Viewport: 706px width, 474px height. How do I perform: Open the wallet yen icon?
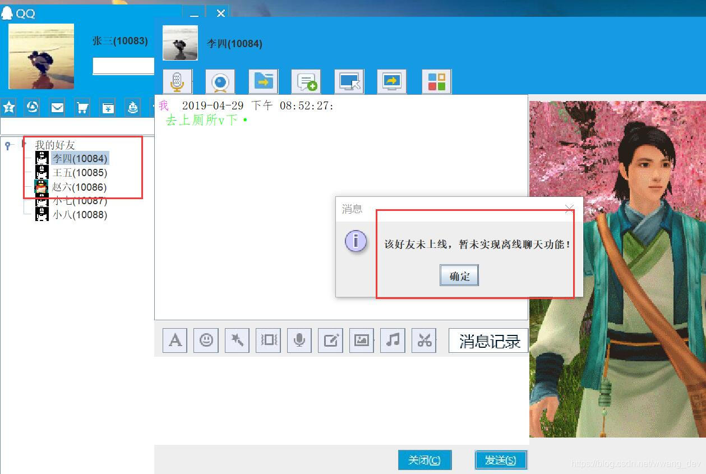(108, 107)
